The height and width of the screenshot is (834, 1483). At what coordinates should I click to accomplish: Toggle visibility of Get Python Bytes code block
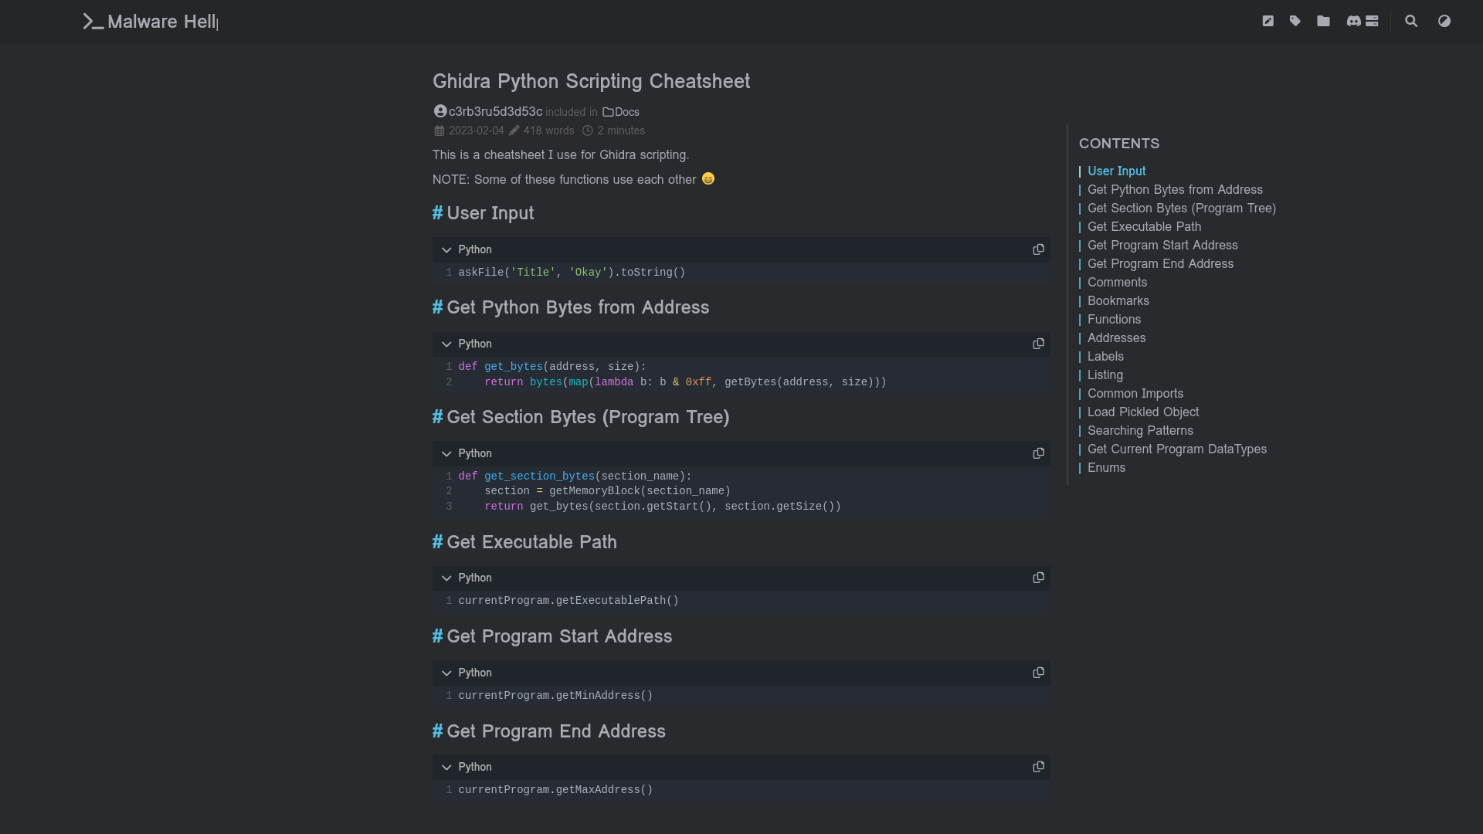(x=447, y=343)
